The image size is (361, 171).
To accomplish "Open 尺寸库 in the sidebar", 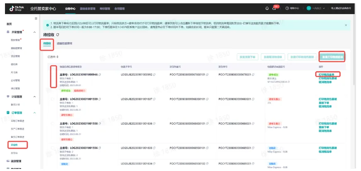I will (x=14, y=72).
